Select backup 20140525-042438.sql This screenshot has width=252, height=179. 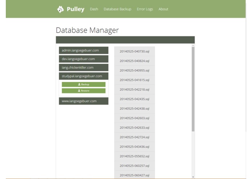pyautogui.click(x=135, y=109)
